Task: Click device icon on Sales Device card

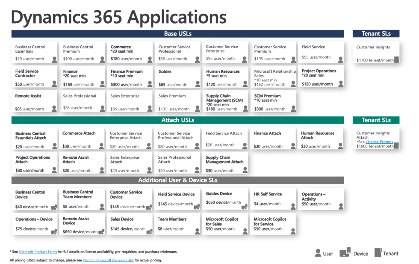Action: [x=149, y=231]
